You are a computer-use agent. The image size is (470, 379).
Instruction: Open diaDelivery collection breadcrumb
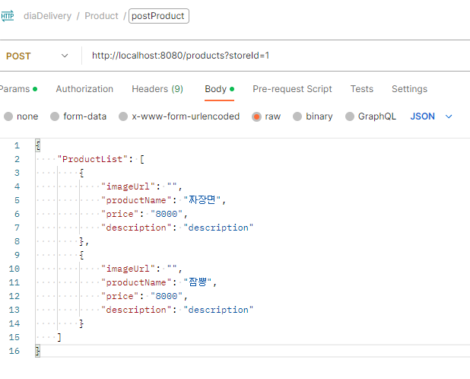point(47,16)
